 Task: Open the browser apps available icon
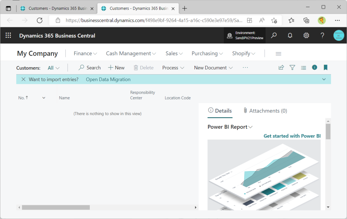click(249, 20)
